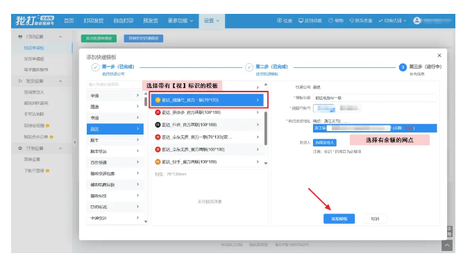This screenshot has width=463, height=258.
Task: Click step two completed checkmark circle
Action: pyautogui.click(x=249, y=67)
